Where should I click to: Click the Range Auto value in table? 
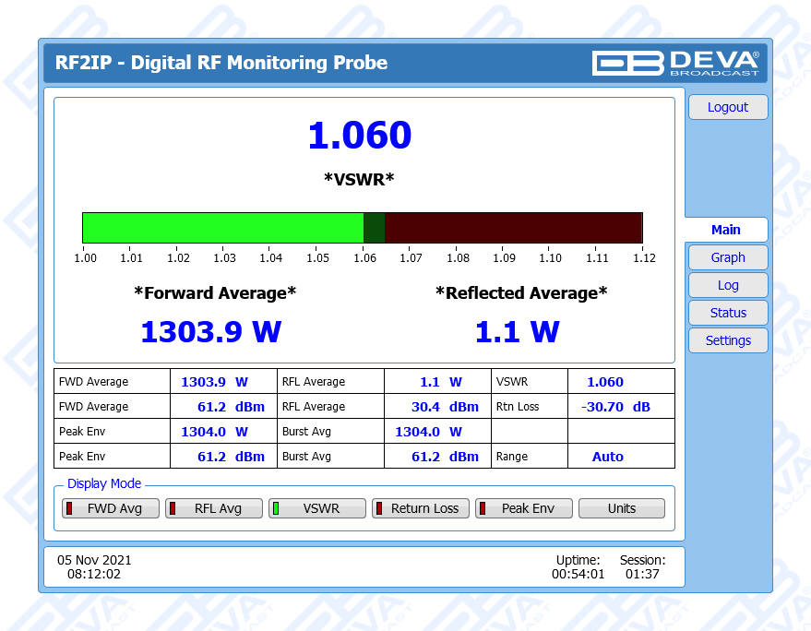point(607,457)
